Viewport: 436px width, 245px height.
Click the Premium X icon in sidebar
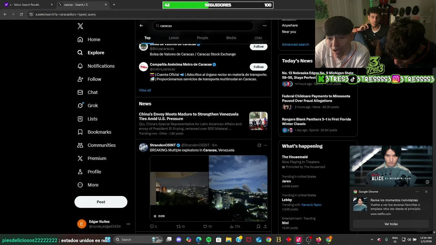click(x=80, y=158)
